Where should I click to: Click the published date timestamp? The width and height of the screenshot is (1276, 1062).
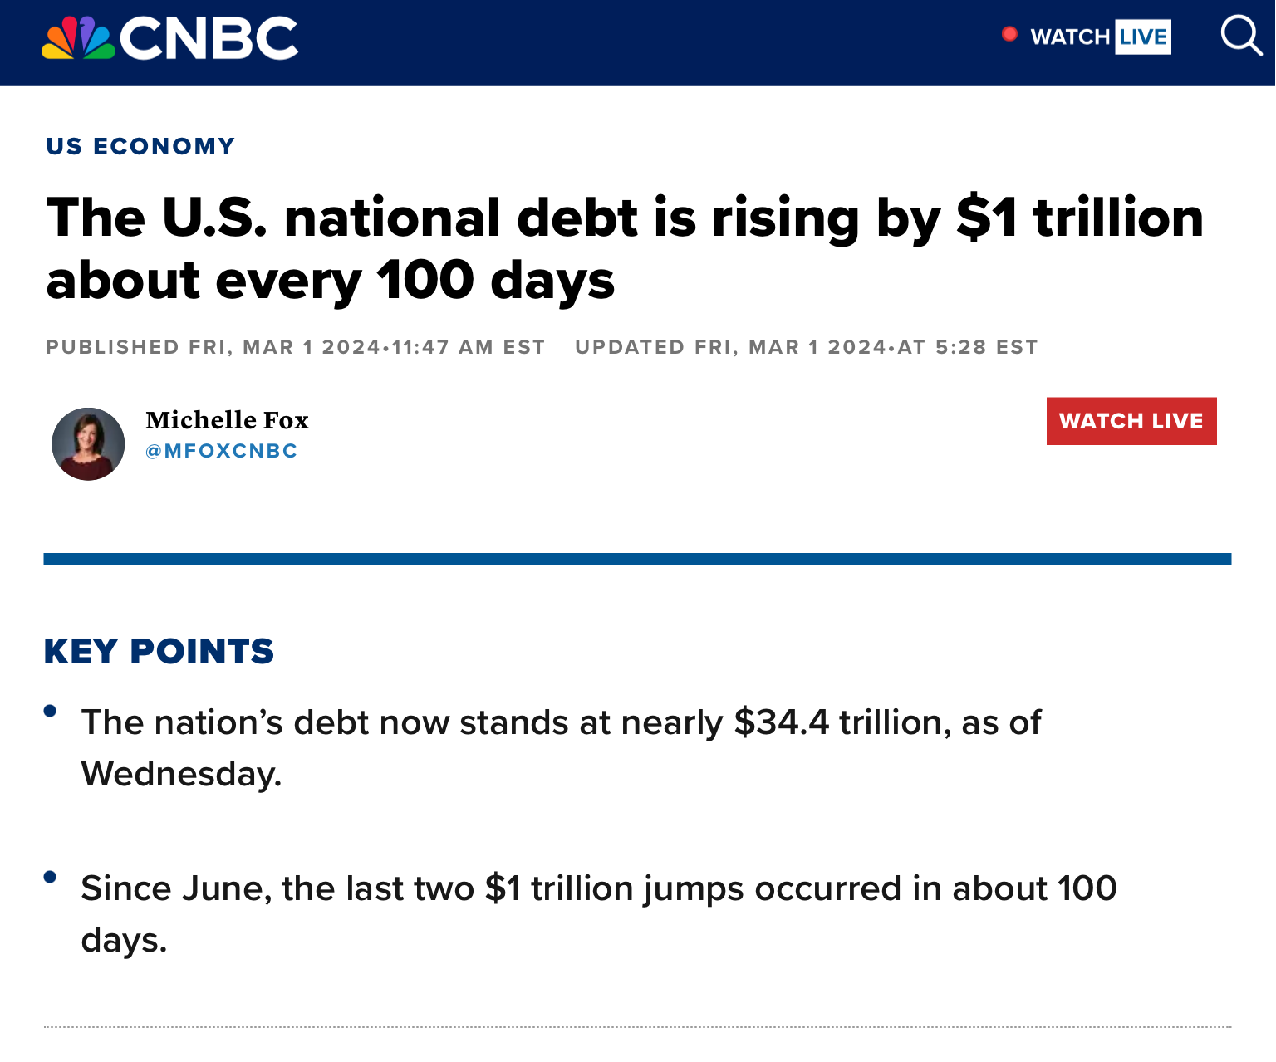(x=295, y=347)
